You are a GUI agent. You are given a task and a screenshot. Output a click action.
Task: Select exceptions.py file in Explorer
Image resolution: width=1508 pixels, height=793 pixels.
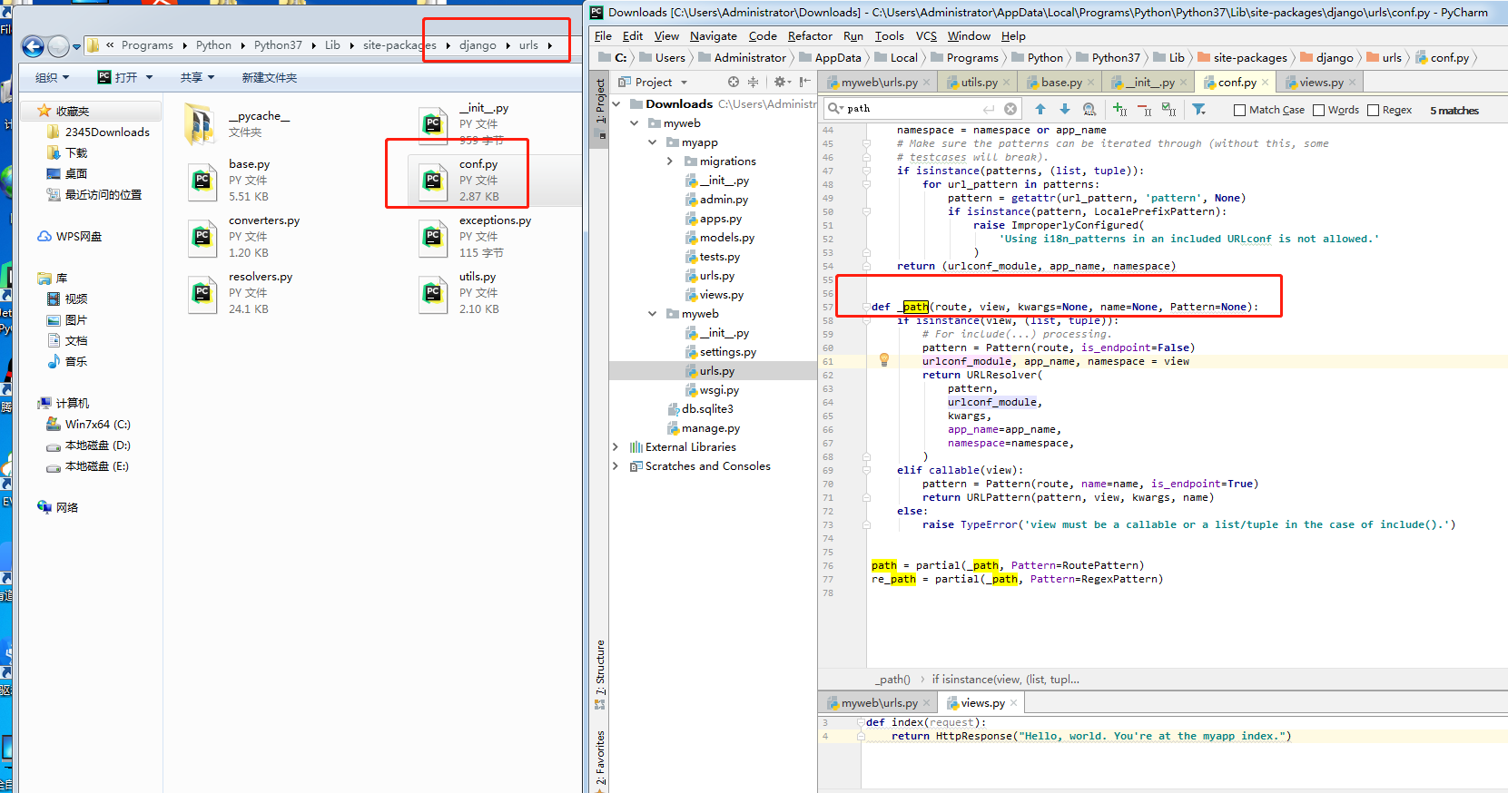[x=475, y=237]
